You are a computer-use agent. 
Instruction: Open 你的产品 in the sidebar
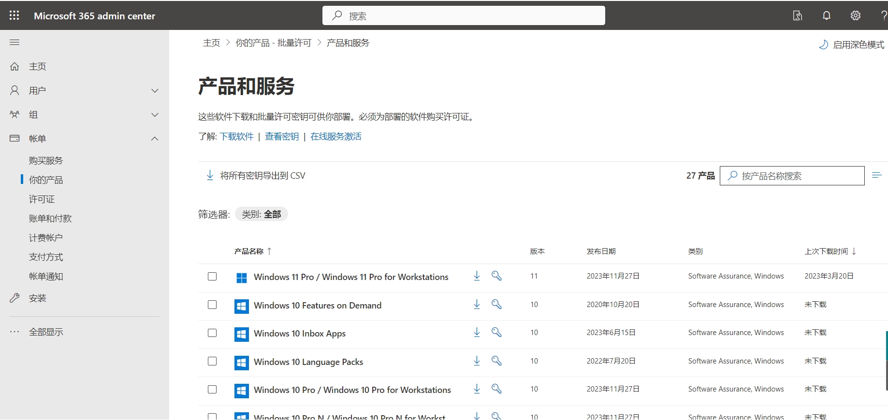[x=46, y=180]
